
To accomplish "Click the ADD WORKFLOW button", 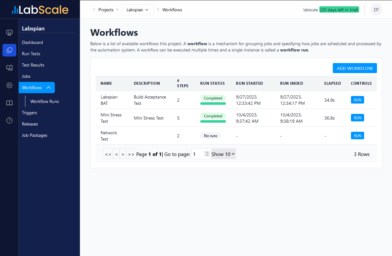I will point(355,68).
